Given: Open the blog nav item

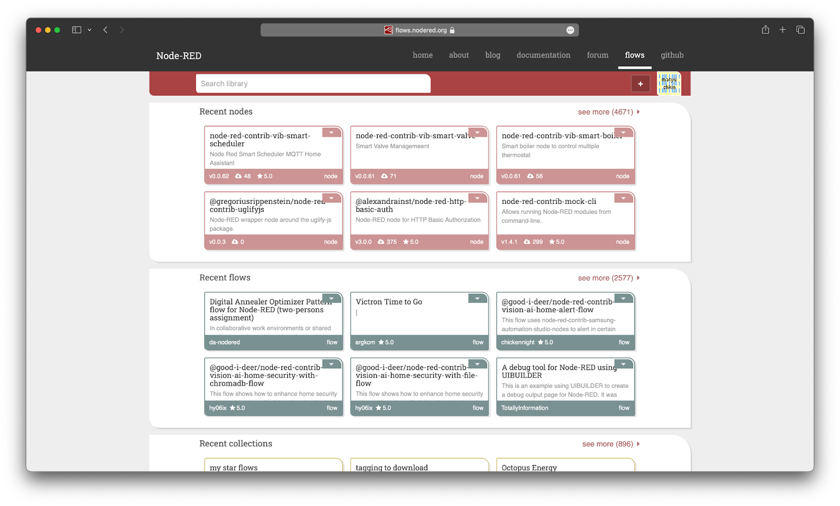Looking at the screenshot, I should [492, 55].
